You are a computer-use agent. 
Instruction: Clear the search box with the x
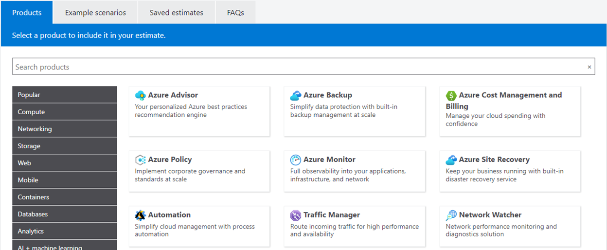589,67
